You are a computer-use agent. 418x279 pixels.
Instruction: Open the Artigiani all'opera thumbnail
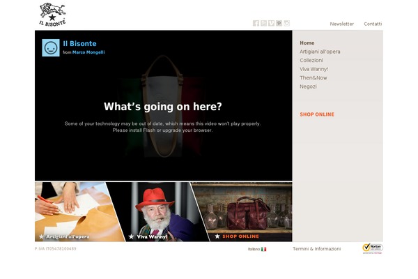coord(76,212)
